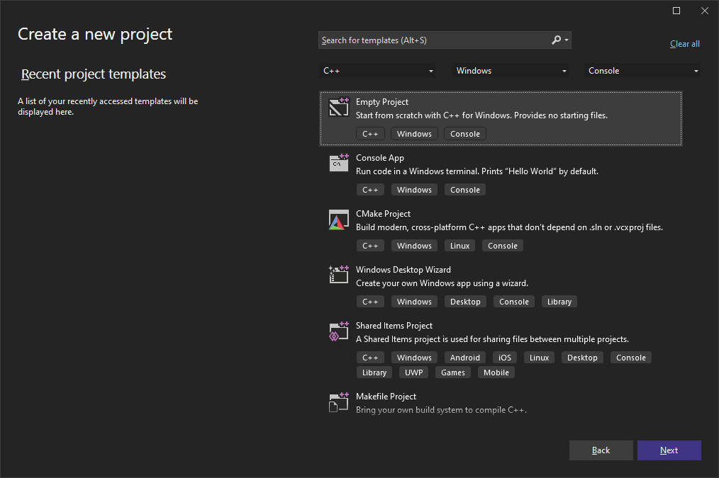Click the Next button
Image resolution: width=719 pixels, height=478 pixels.
(669, 450)
